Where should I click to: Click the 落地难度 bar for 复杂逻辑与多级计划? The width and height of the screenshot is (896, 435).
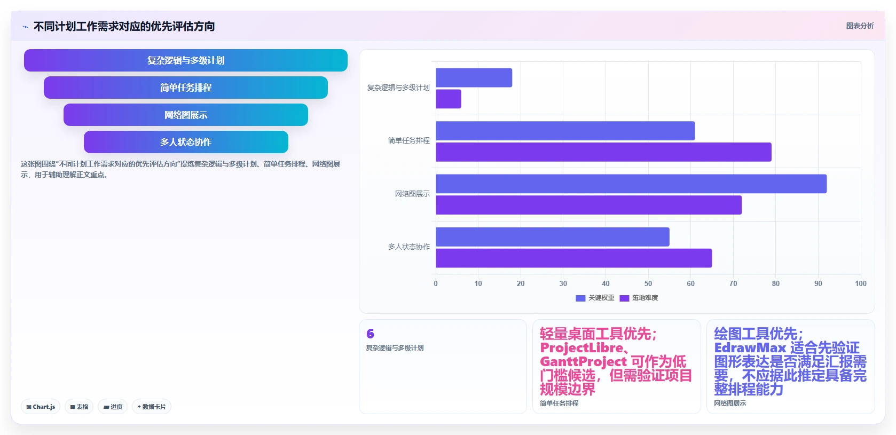[449, 99]
